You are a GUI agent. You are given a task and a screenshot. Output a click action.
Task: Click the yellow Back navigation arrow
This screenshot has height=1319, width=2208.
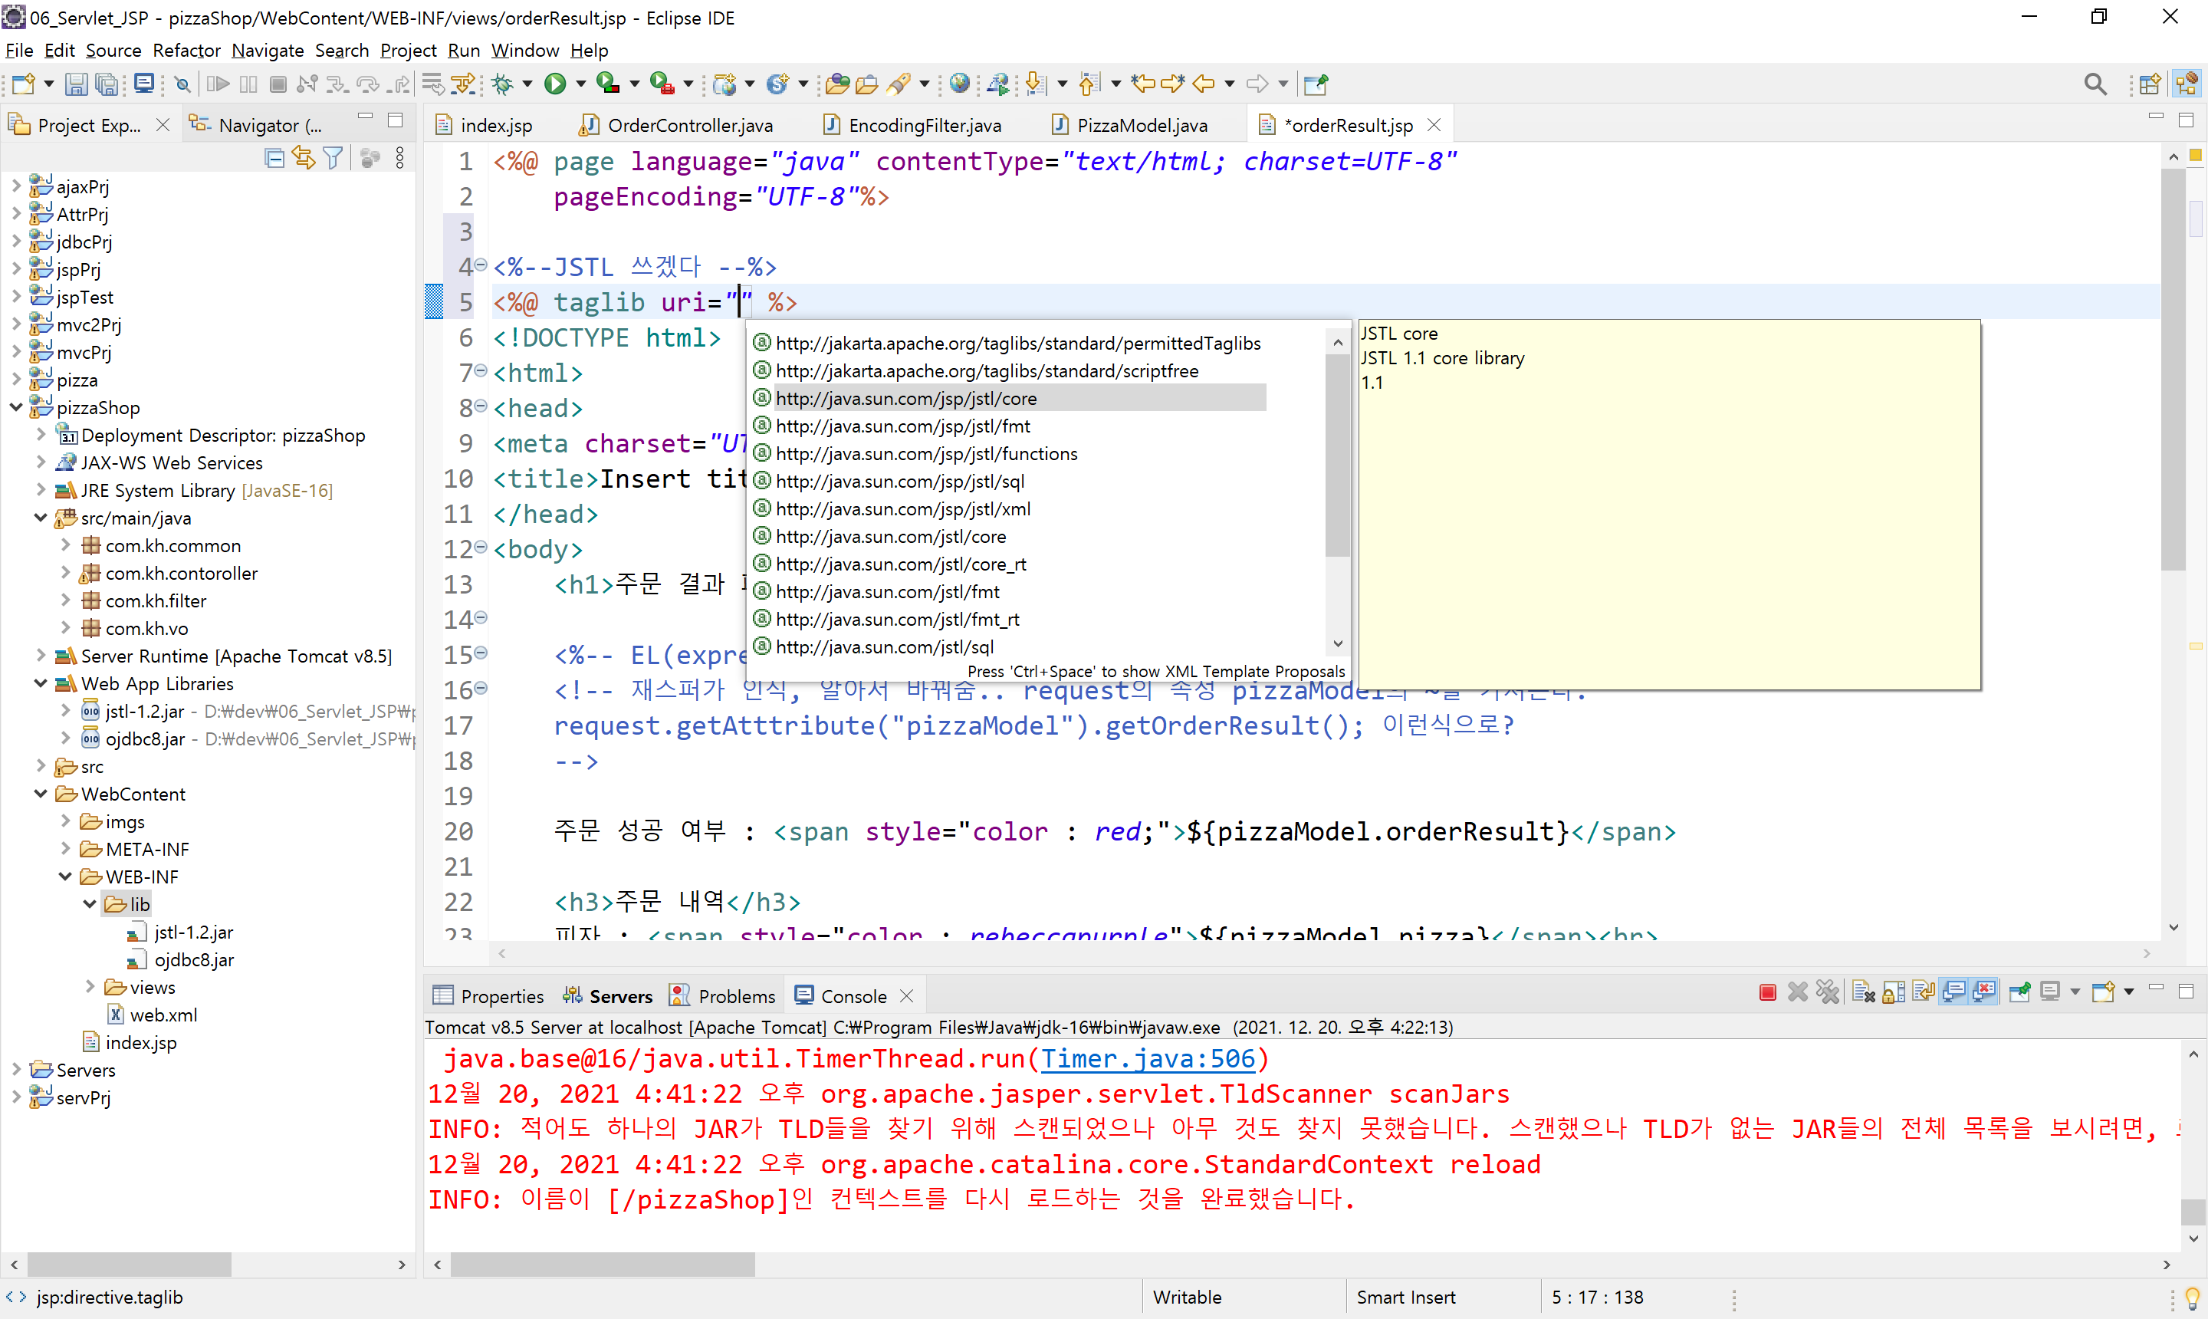(x=1204, y=84)
